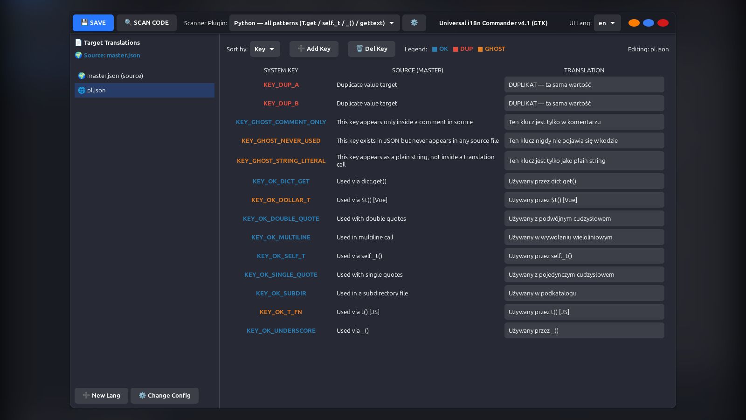Select the KEY_DUP_A system key
Screen dimensions: 746x420
point(281,84)
